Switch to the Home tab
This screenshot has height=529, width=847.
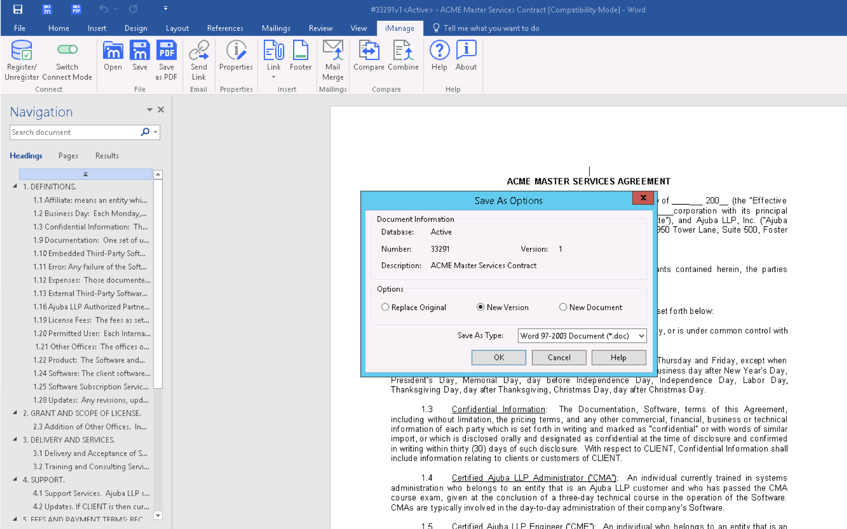58,28
